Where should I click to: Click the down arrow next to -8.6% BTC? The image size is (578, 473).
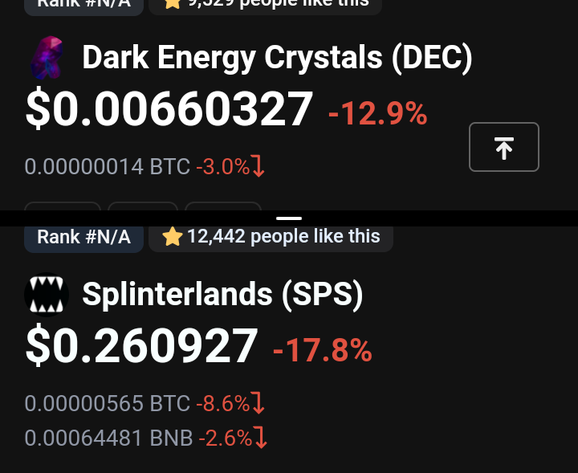(258, 403)
